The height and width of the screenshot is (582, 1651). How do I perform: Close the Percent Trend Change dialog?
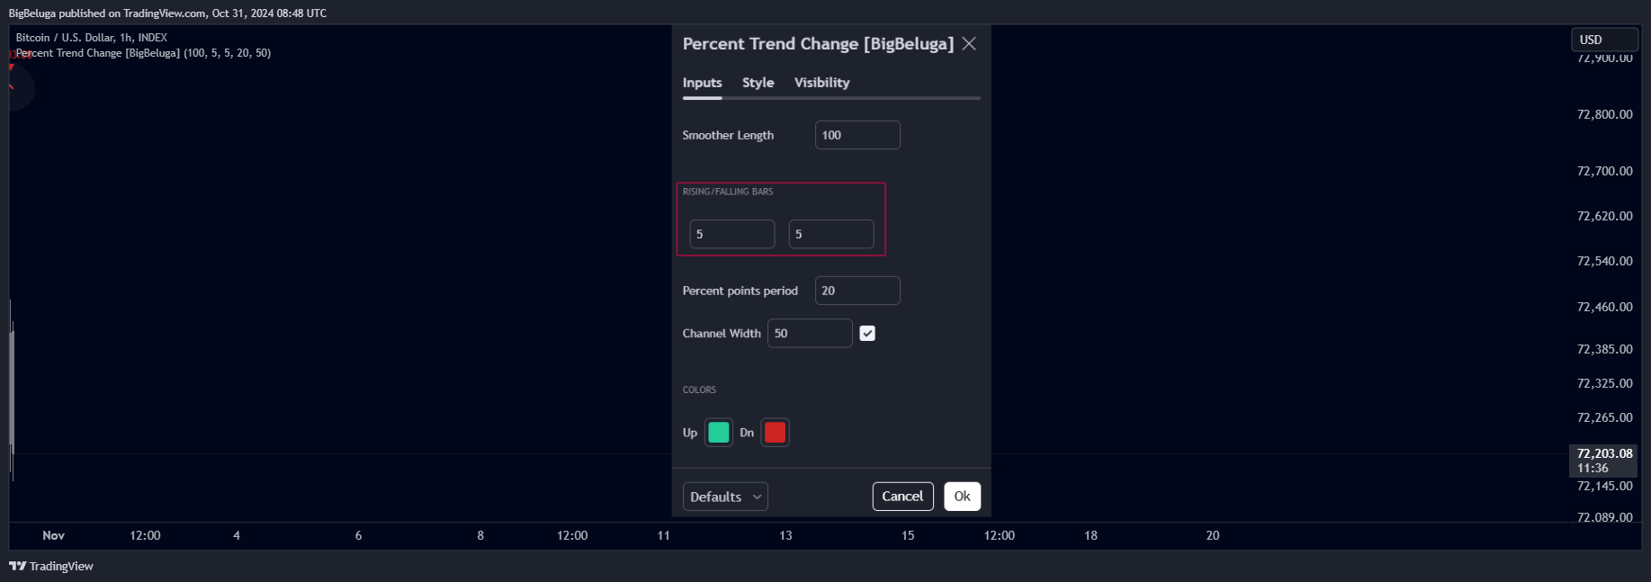[x=969, y=44]
